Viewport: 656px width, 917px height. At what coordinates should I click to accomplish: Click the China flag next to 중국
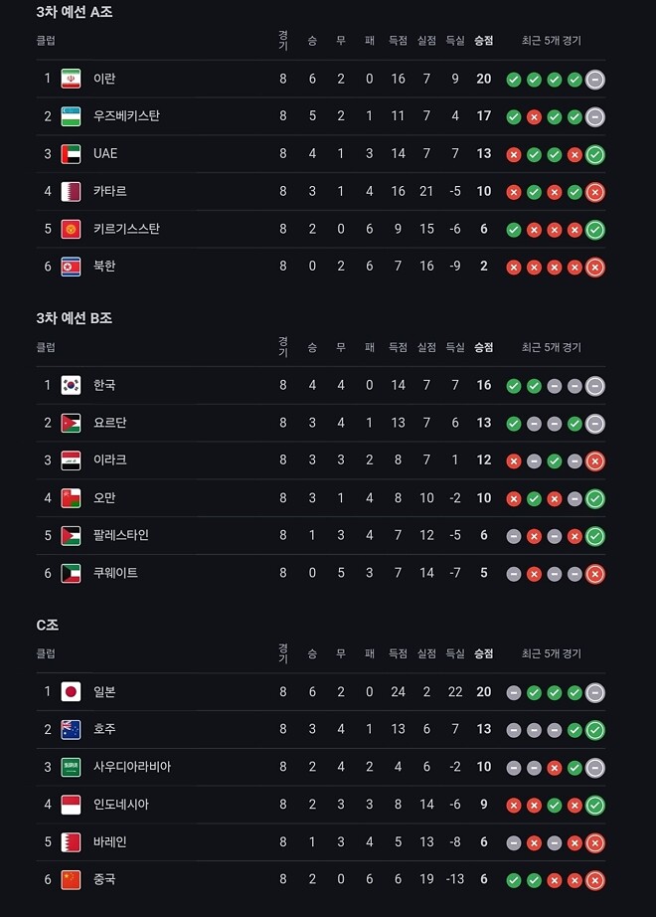71,879
